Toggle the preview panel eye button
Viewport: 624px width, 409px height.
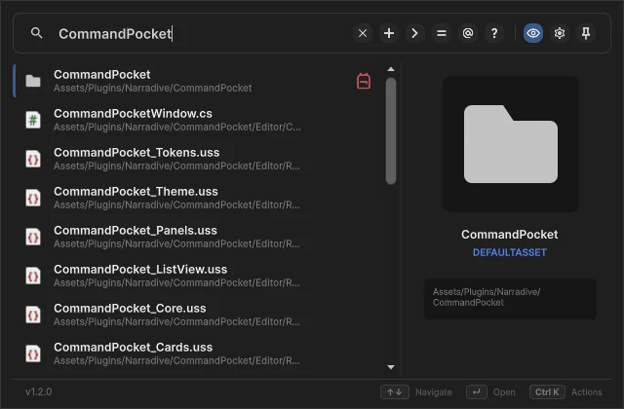533,33
